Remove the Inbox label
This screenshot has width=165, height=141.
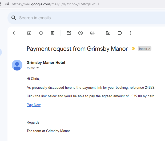click(x=149, y=49)
